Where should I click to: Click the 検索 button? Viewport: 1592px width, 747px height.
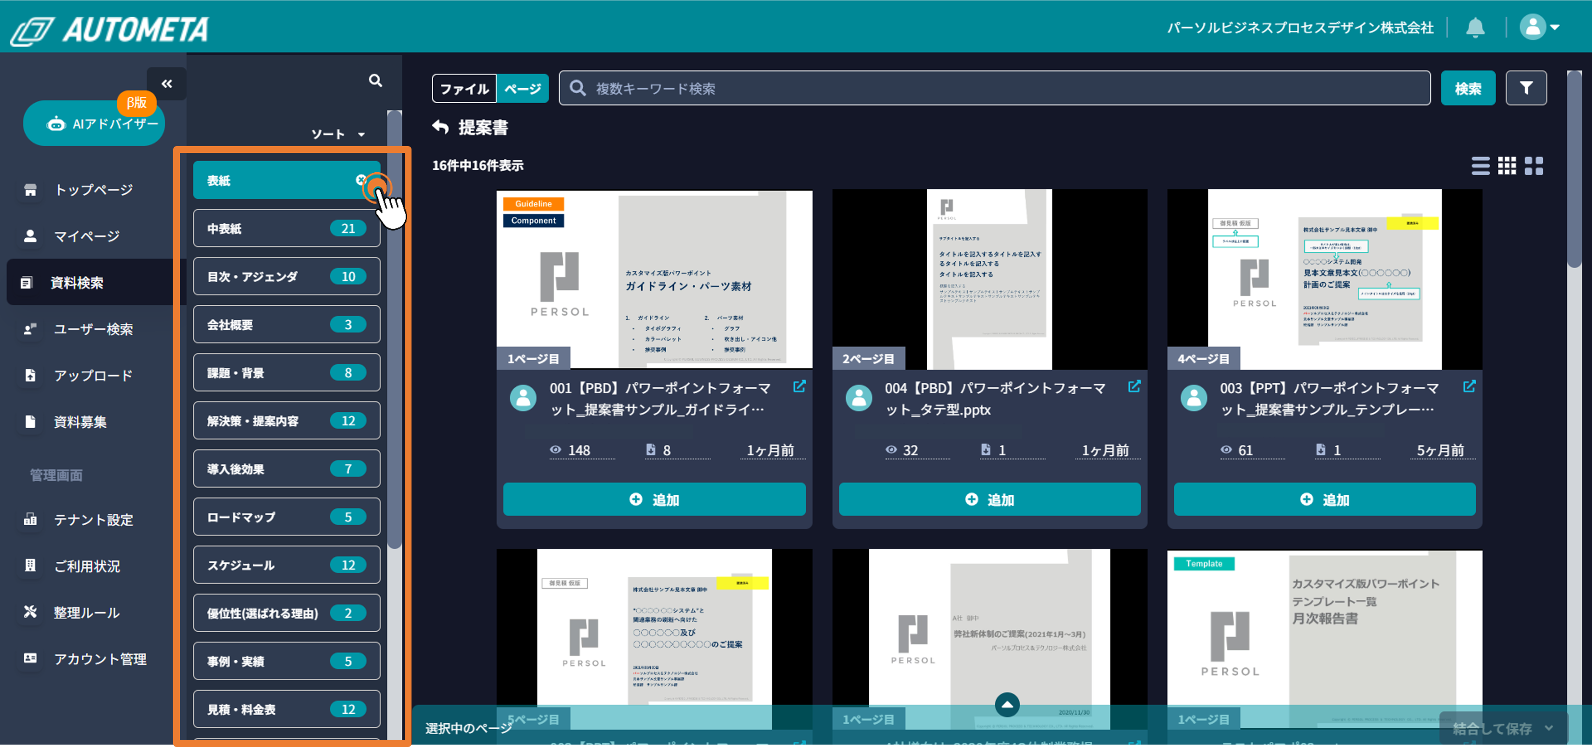[x=1468, y=88]
